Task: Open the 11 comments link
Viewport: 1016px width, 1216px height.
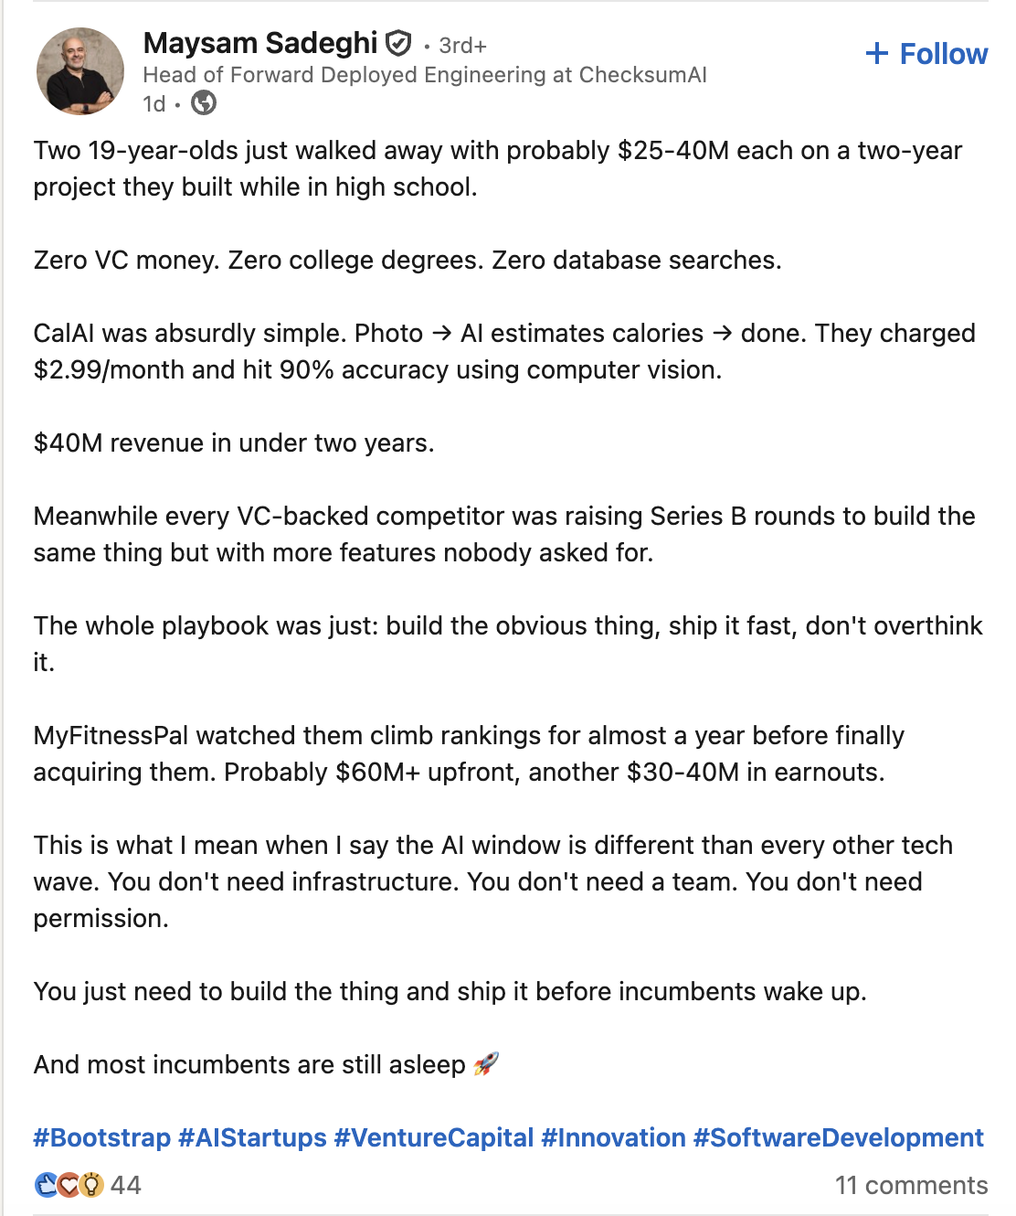Action: (x=911, y=1186)
